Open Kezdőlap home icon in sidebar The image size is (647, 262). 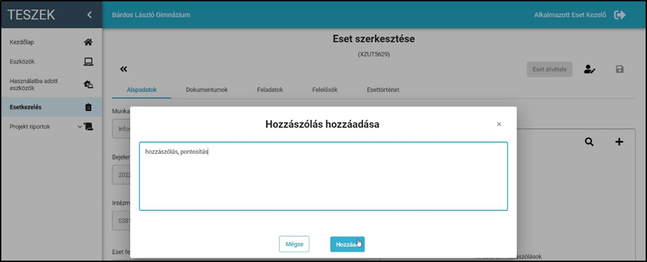88,42
